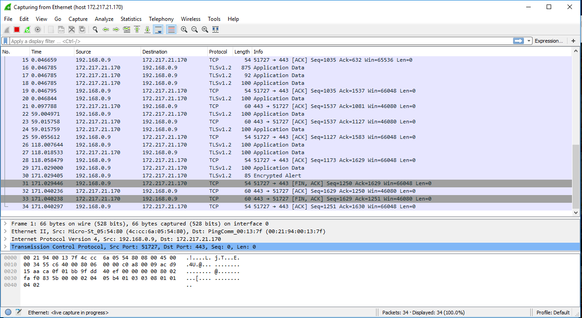This screenshot has width=582, height=318.
Task: Click the greyed Start capture shark fin icon
Action: point(7,29)
